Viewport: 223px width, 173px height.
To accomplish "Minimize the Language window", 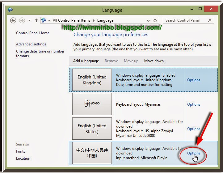I will click(x=192, y=9).
